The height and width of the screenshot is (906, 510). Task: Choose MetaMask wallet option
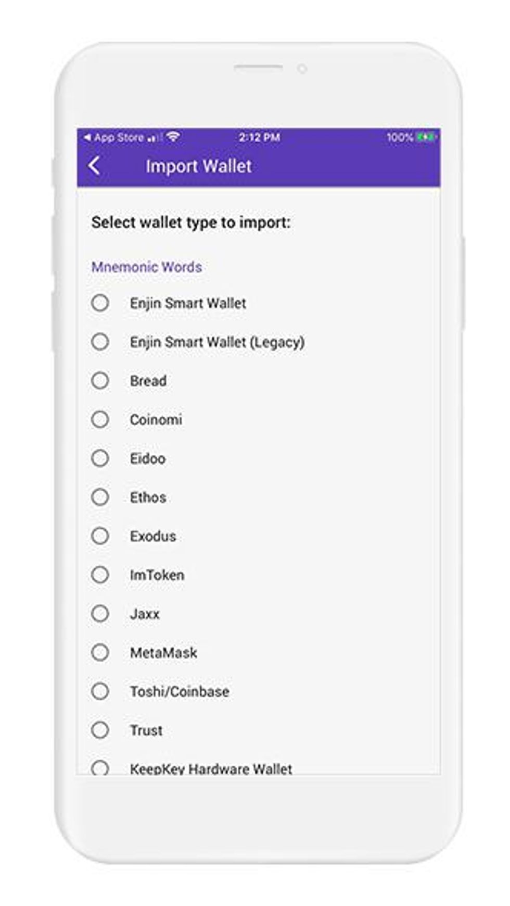click(100, 653)
